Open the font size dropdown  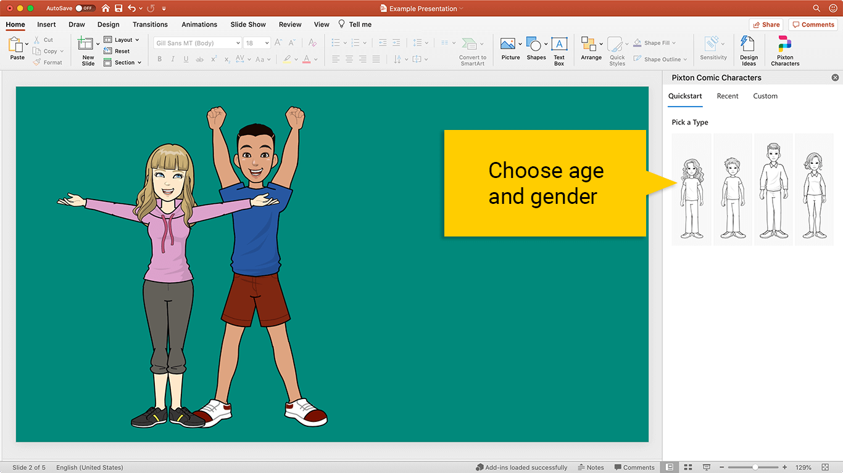267,43
